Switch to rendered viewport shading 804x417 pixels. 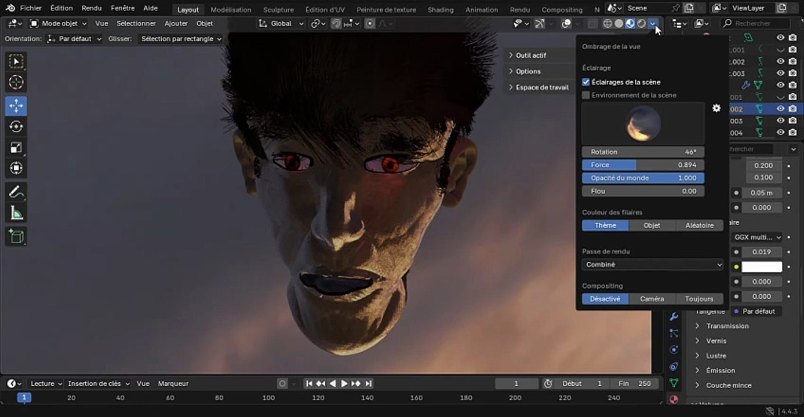click(x=641, y=24)
